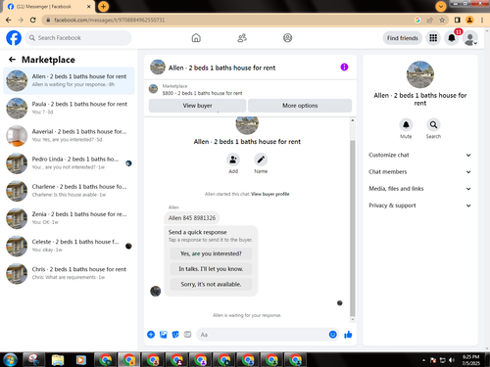Click the Search Facebook input field
Viewport: 490px width, 367px height.
point(78,38)
